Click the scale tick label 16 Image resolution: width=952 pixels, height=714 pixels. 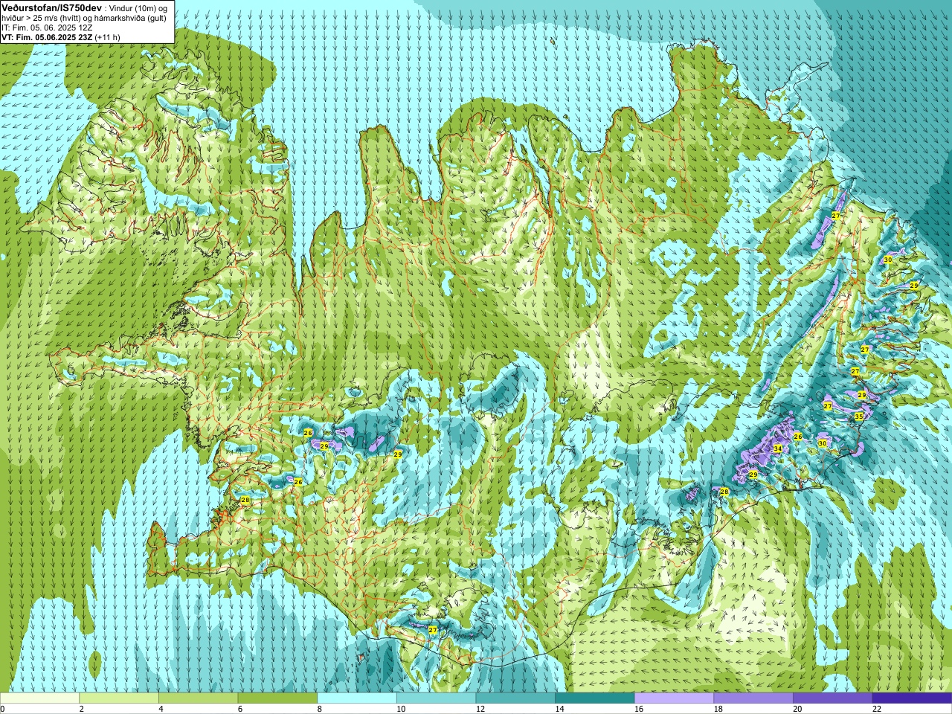[x=639, y=709]
